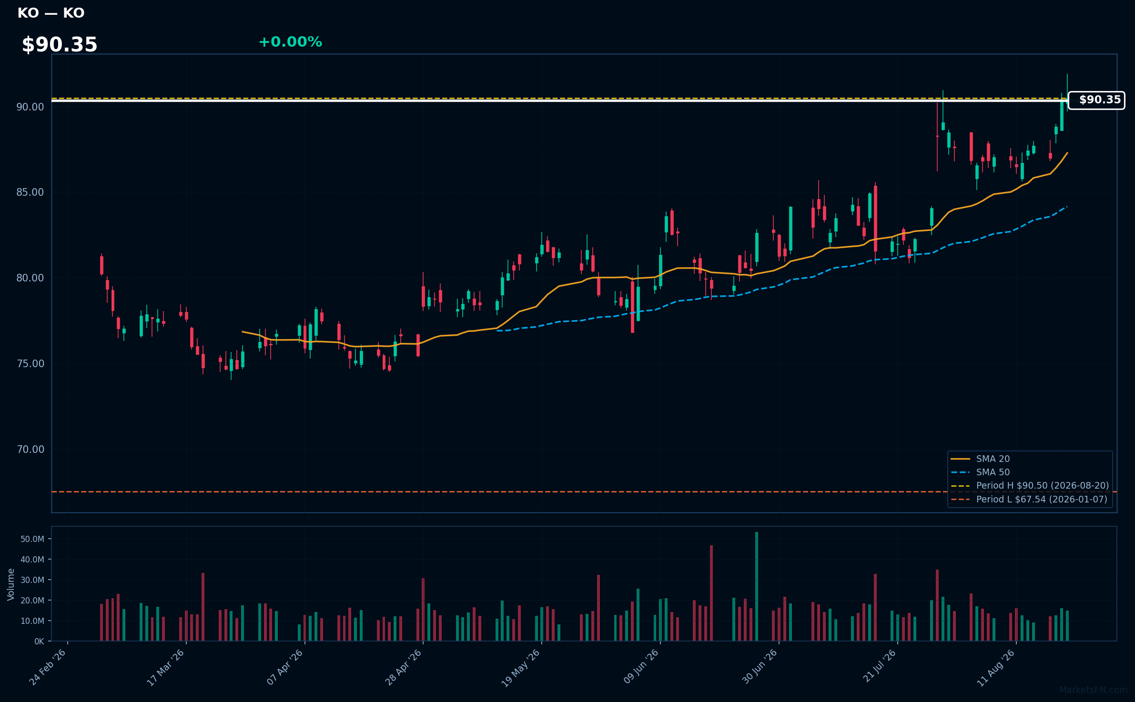The image size is (1135, 702).
Task: Click the 28 Apr '26 date label
Action: click(x=403, y=667)
